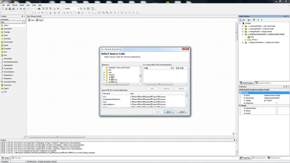Viewport: 290px width, 163px height.
Task: Check the IsRoot property checkbox
Action: click(277, 111)
